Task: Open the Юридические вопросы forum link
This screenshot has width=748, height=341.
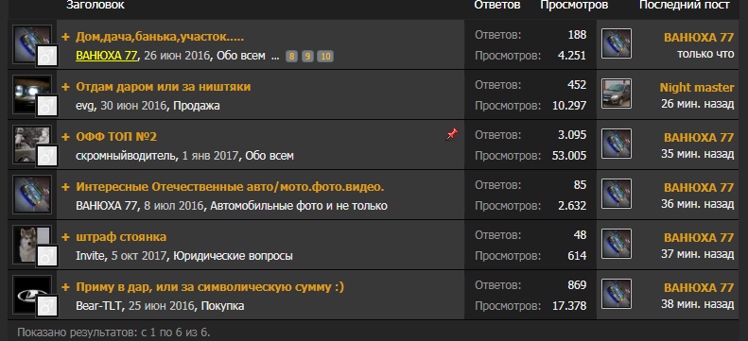Action: click(233, 256)
